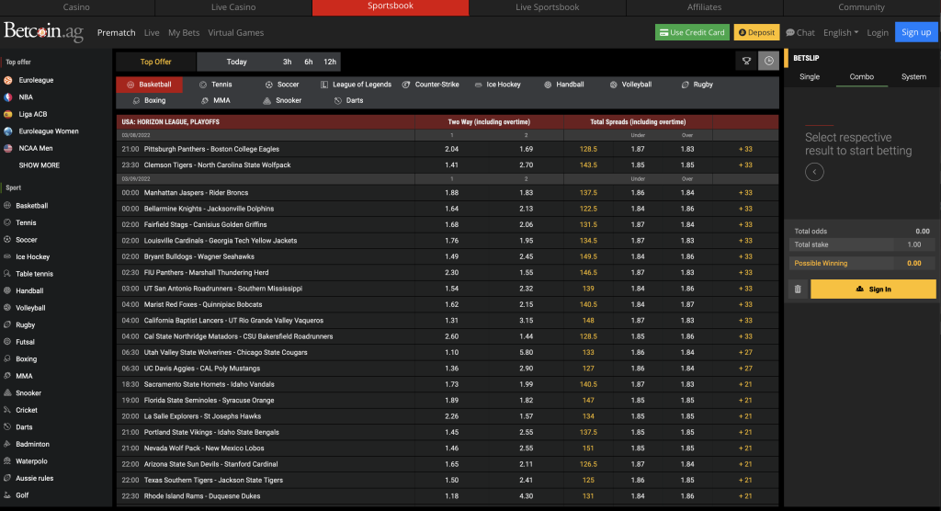Viewport: 941px width, 511px height.
Task: Expand +21 markets for Rhode Island Rams game
Action: coord(745,496)
